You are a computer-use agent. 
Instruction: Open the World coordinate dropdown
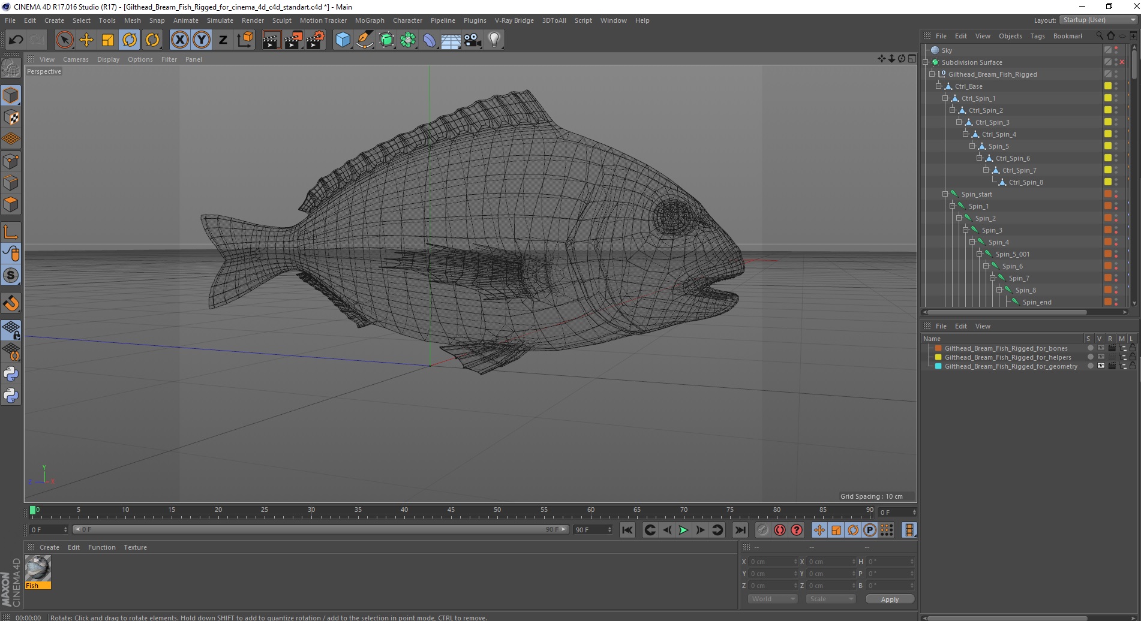pyautogui.click(x=773, y=599)
